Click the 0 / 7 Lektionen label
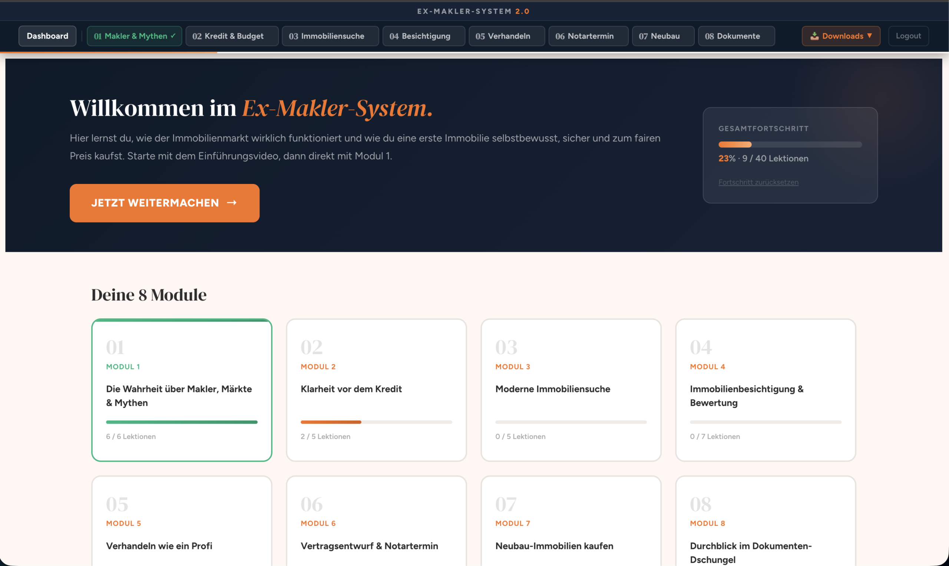This screenshot has width=949, height=566. (715, 436)
